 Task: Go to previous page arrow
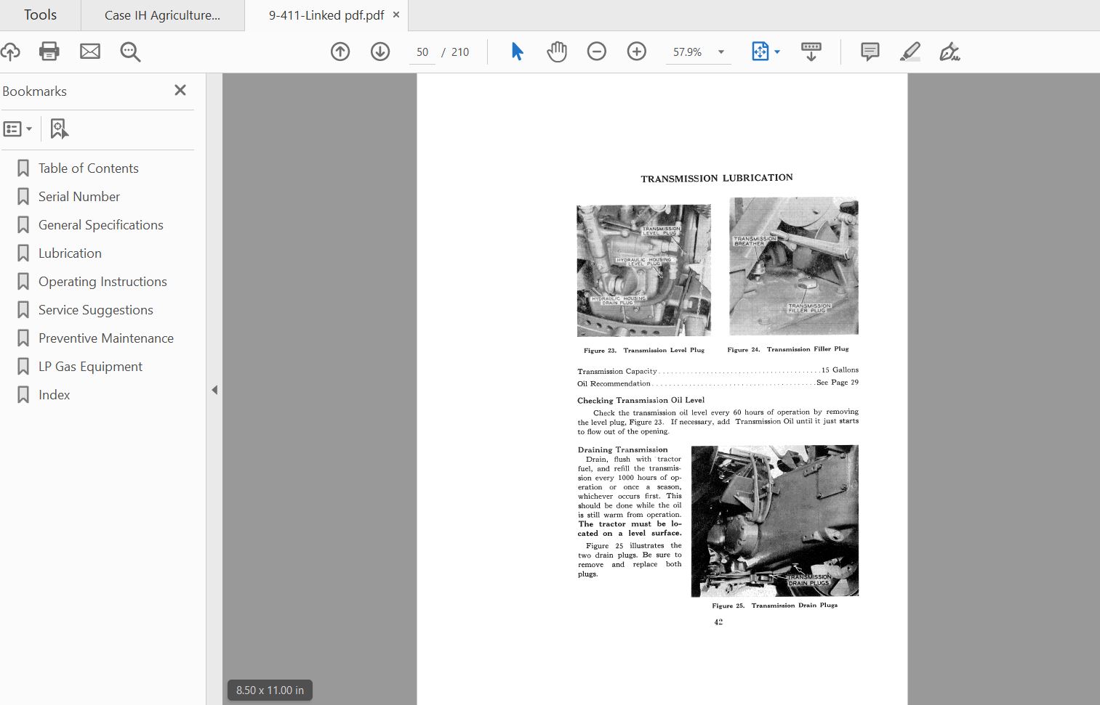(x=340, y=52)
